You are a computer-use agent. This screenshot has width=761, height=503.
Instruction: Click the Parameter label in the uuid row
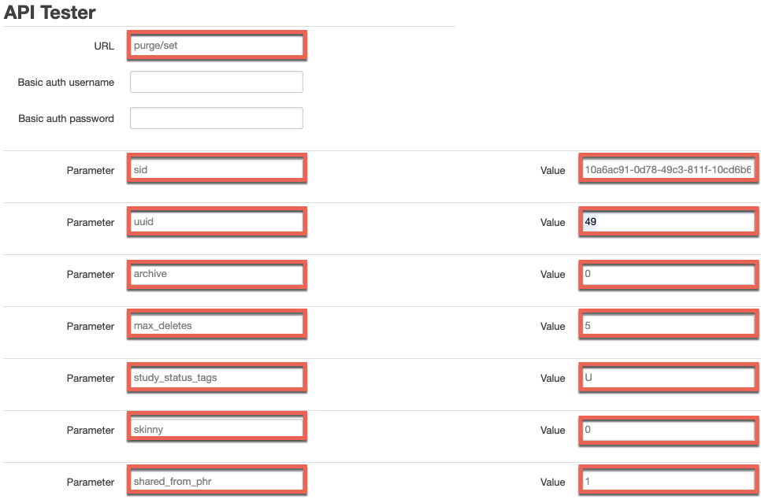[91, 222]
